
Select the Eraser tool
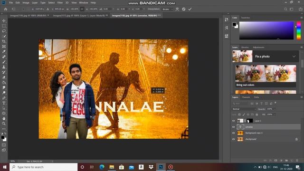4,77
